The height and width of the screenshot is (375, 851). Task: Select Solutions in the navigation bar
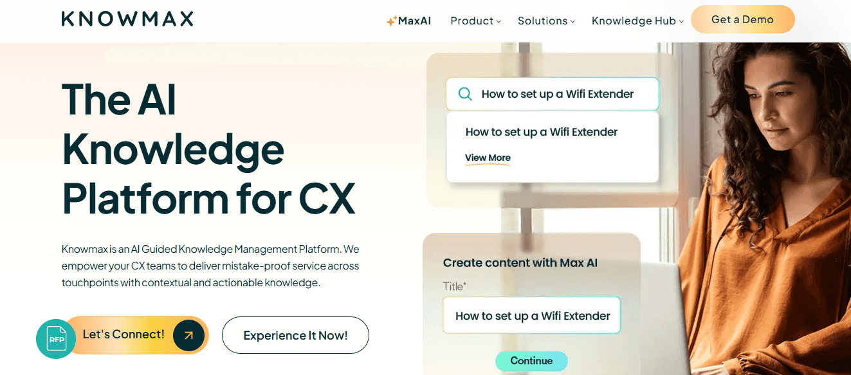pyautogui.click(x=542, y=21)
